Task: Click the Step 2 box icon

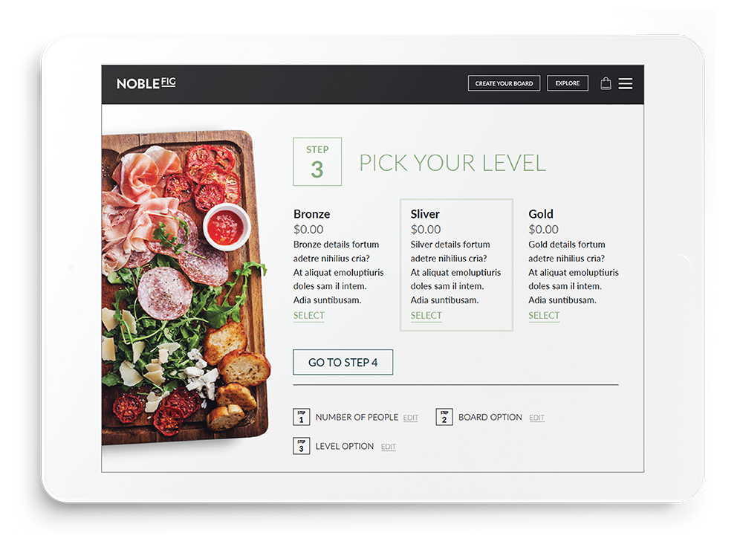Action: [x=444, y=417]
